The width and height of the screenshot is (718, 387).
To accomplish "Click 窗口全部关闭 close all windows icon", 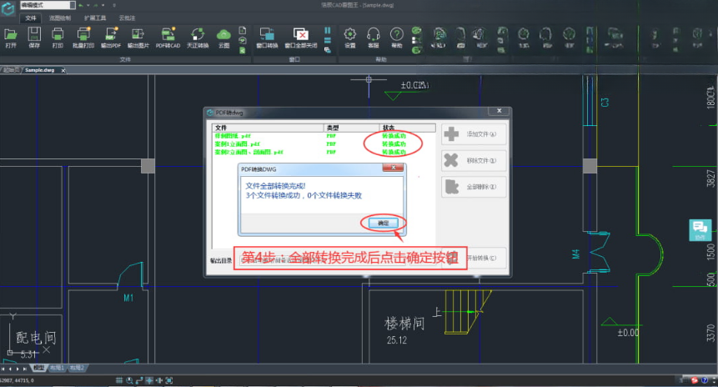I will (x=301, y=38).
